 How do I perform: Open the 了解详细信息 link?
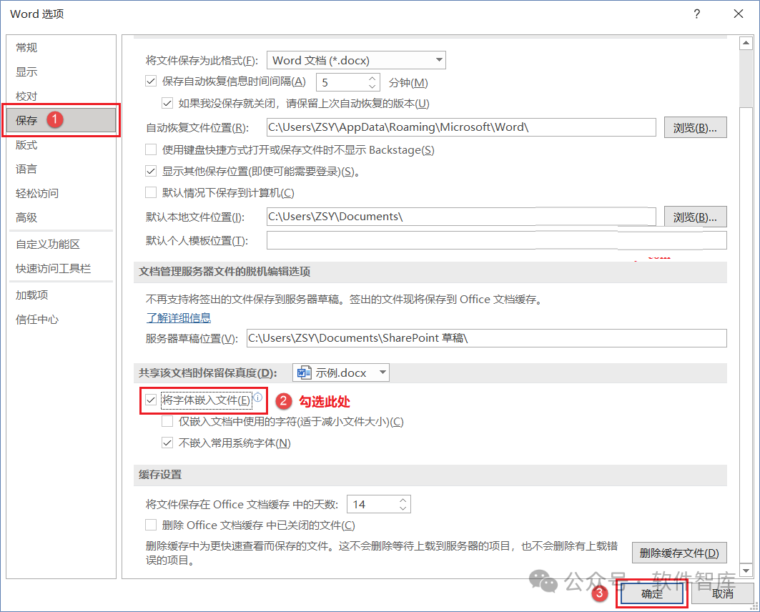click(178, 317)
